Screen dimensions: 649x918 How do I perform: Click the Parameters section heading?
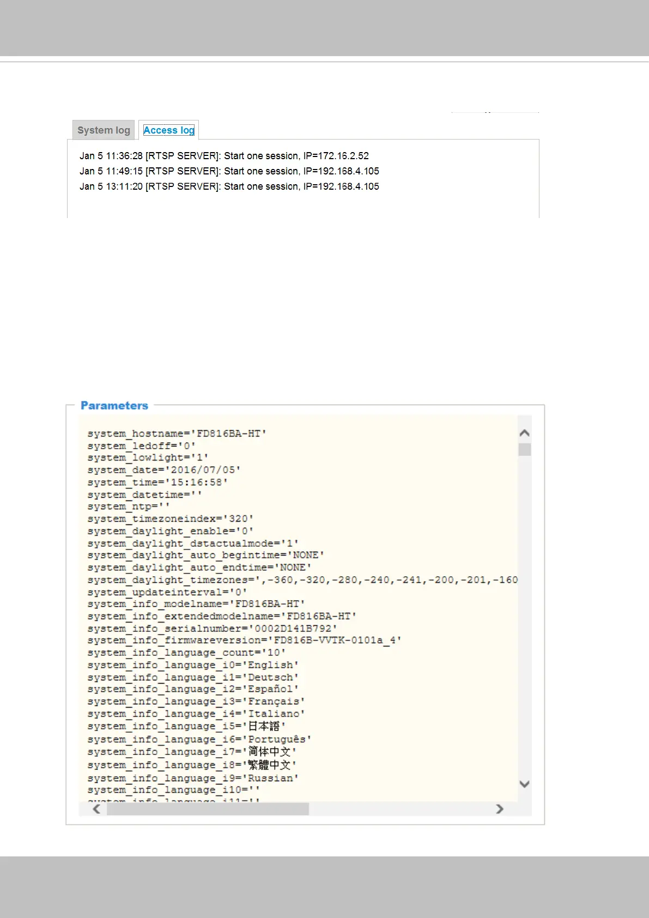pos(114,406)
